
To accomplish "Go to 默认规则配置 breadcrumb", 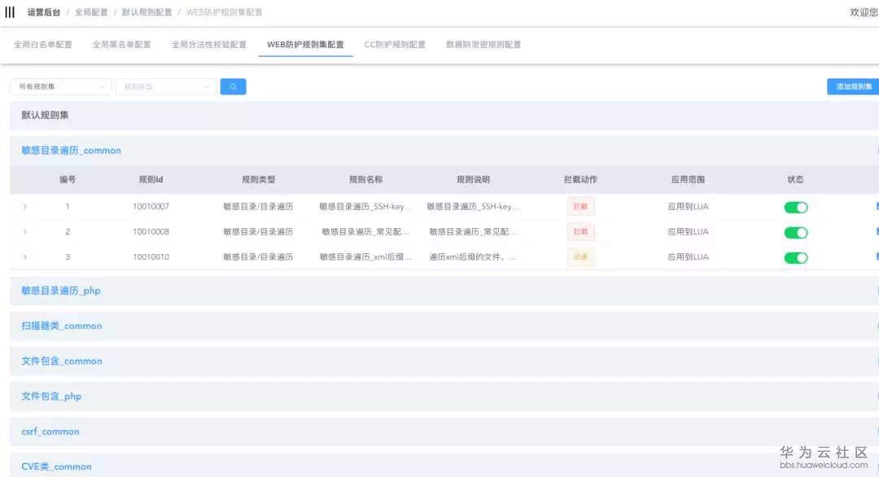I will (x=146, y=12).
